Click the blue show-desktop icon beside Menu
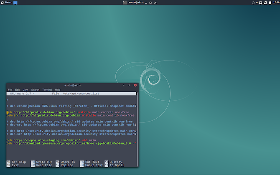 (15, 3)
